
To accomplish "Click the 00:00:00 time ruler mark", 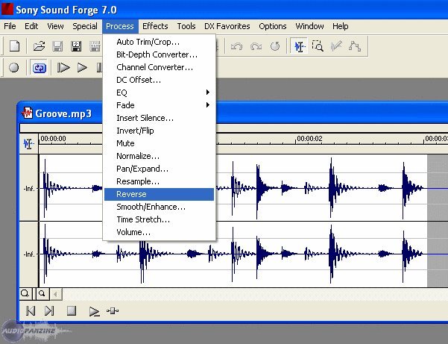I will tap(53, 139).
